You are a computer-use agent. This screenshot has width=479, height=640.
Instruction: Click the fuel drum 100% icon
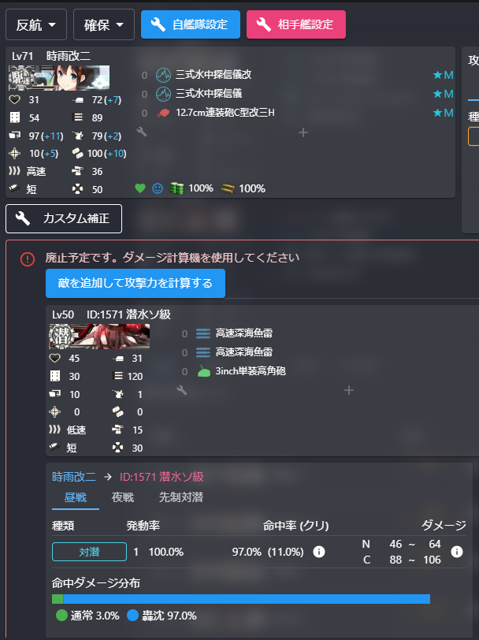[x=177, y=188]
